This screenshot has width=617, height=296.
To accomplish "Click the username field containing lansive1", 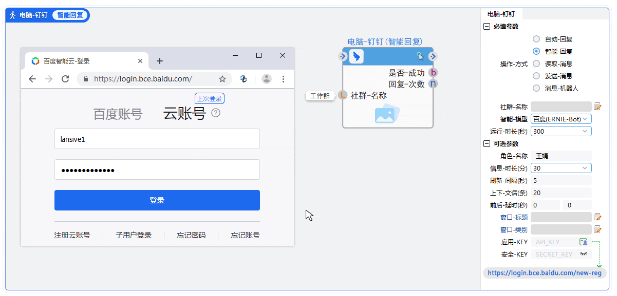I will (x=157, y=139).
